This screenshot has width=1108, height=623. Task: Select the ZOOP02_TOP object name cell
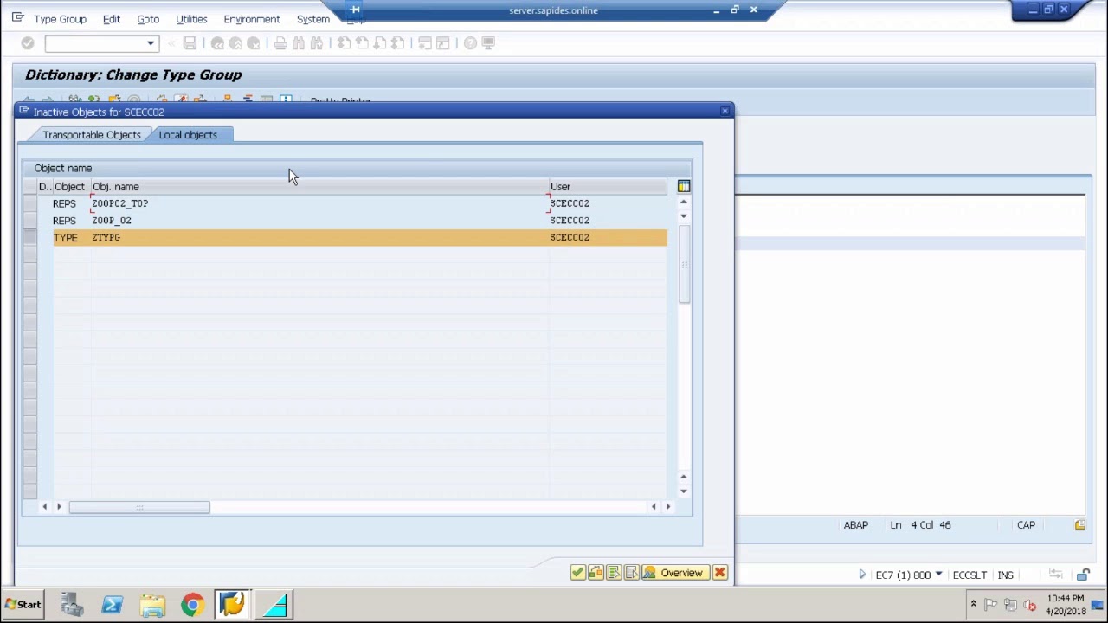319,203
